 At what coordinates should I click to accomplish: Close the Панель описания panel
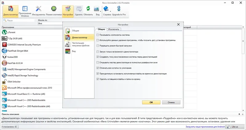(x=243, y=114)
